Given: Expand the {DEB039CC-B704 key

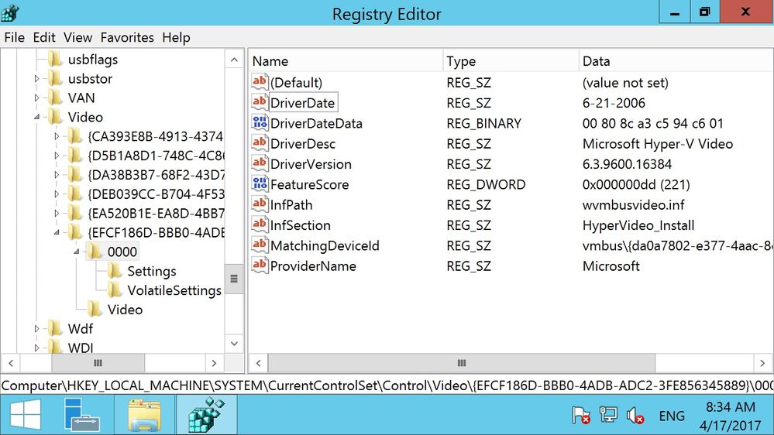Looking at the screenshot, I should click(57, 194).
